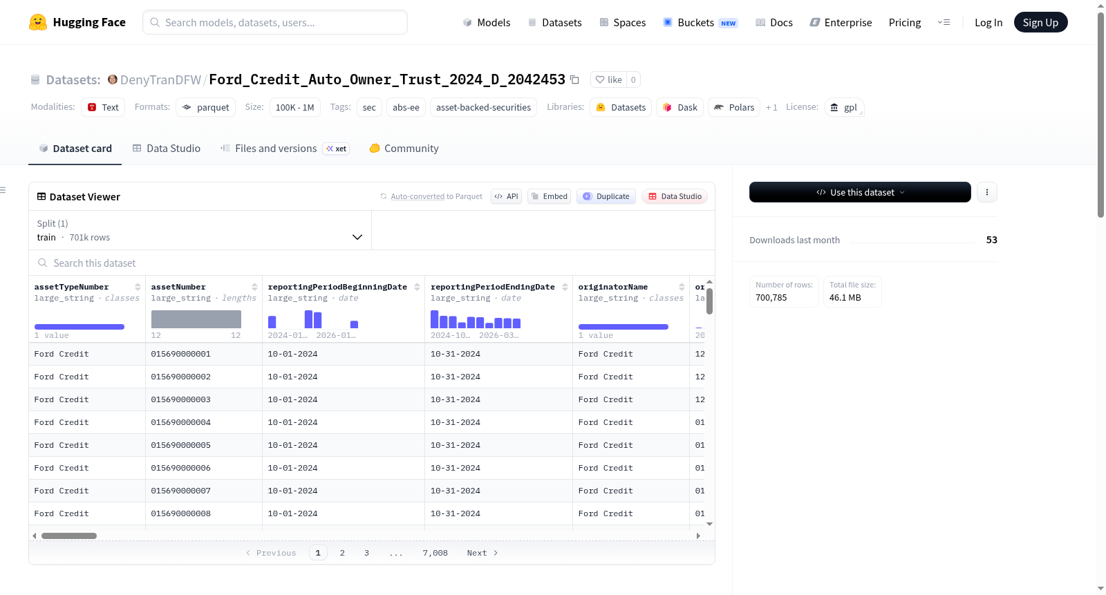
Task: Open Datasets in the top navigation
Action: click(x=554, y=22)
